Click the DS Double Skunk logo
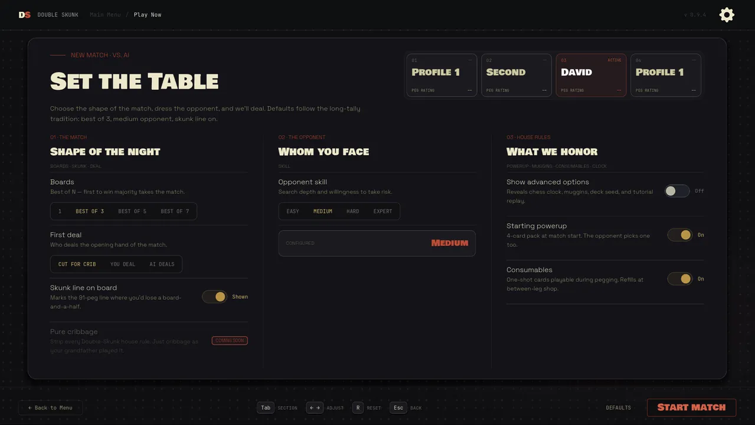This screenshot has width=755, height=425. pyautogui.click(x=24, y=15)
